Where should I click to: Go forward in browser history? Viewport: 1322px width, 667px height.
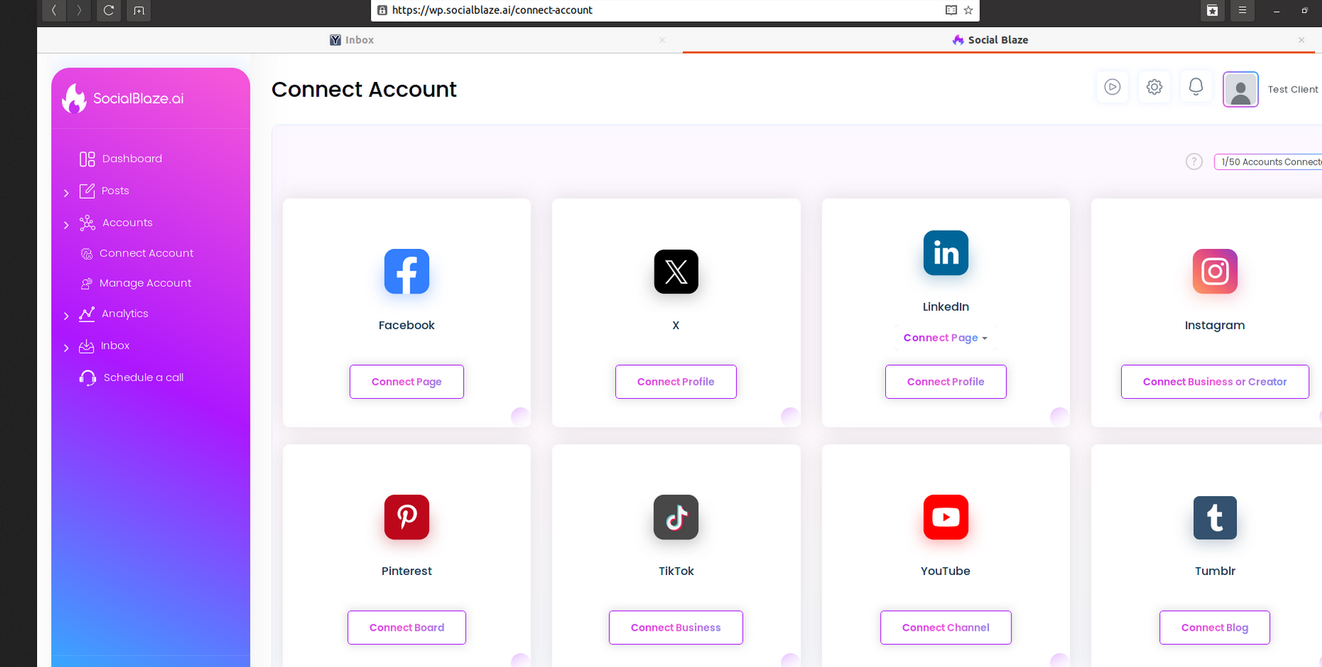pyautogui.click(x=79, y=10)
